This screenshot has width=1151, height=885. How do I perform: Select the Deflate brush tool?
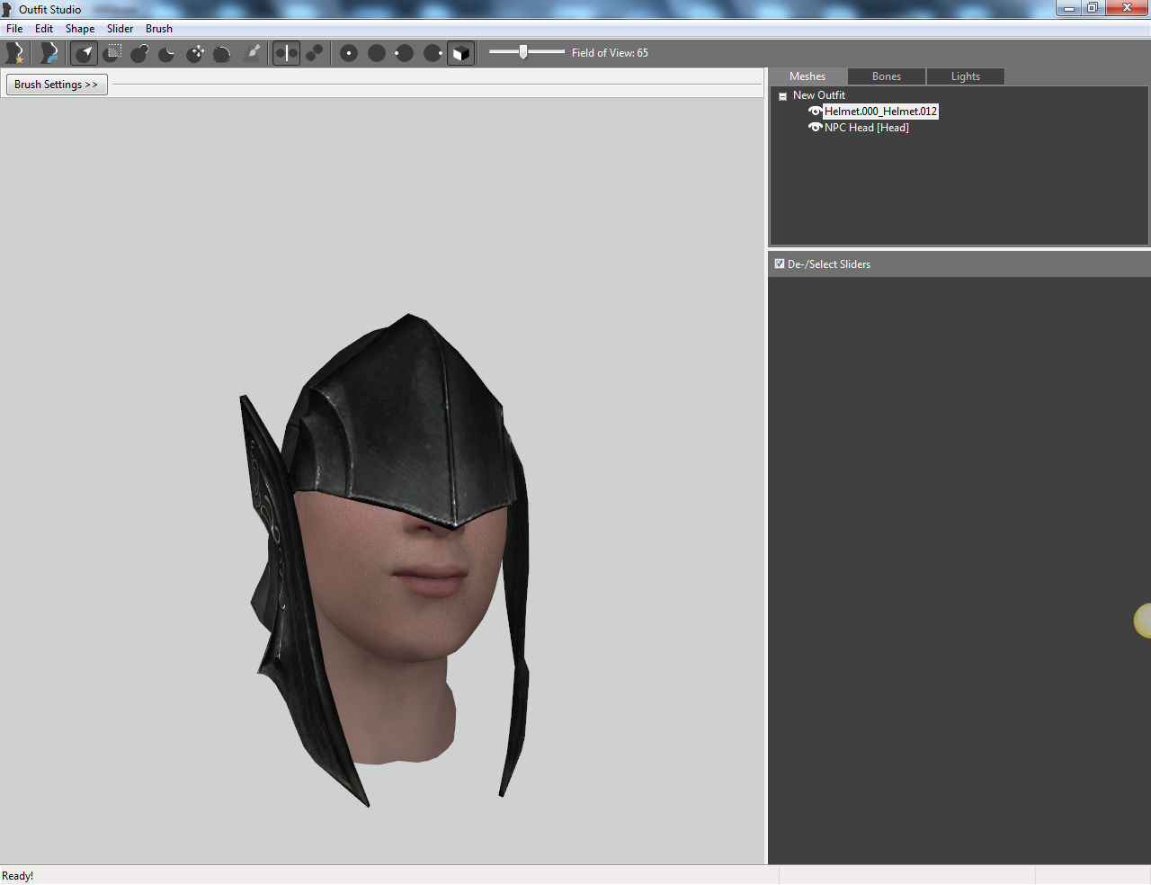[x=167, y=53]
